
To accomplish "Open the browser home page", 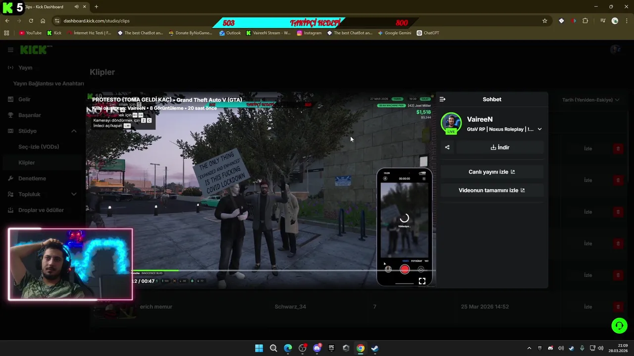I will 43,21.
